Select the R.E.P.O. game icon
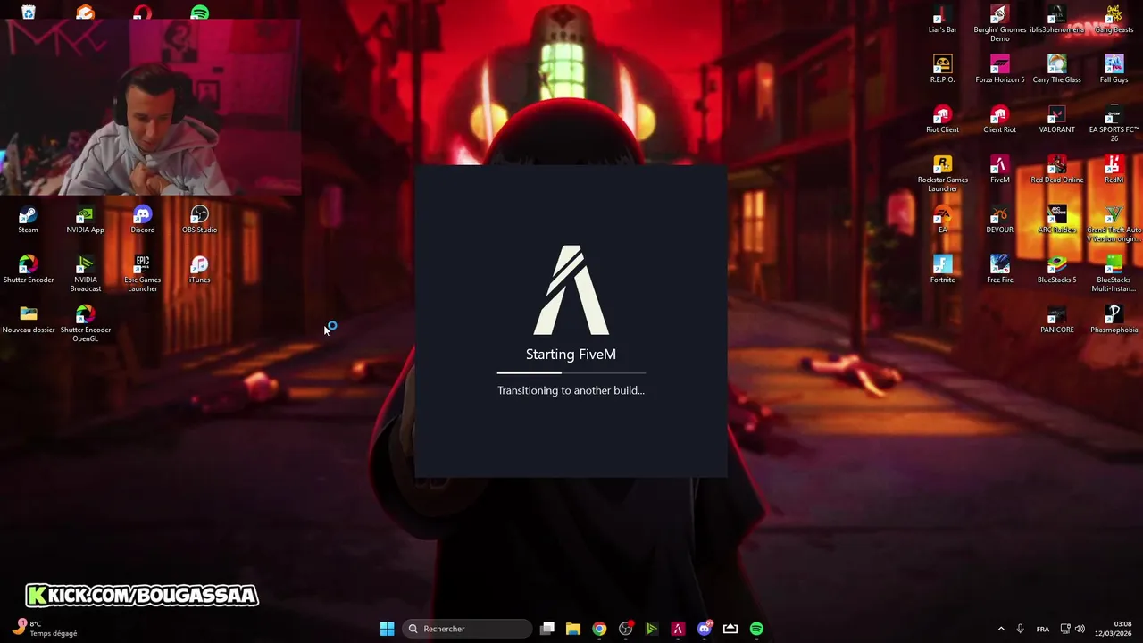The width and height of the screenshot is (1143, 643). (942, 70)
